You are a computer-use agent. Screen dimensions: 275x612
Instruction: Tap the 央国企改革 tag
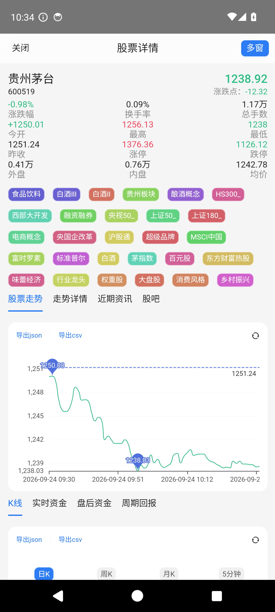75,237
